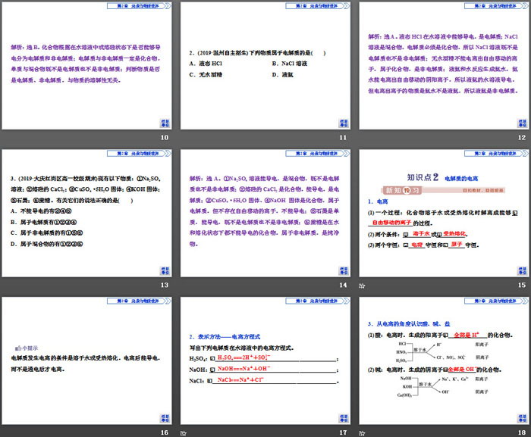
Task: Select slide 16 with the 小提示 note
Action: pos(87,361)
